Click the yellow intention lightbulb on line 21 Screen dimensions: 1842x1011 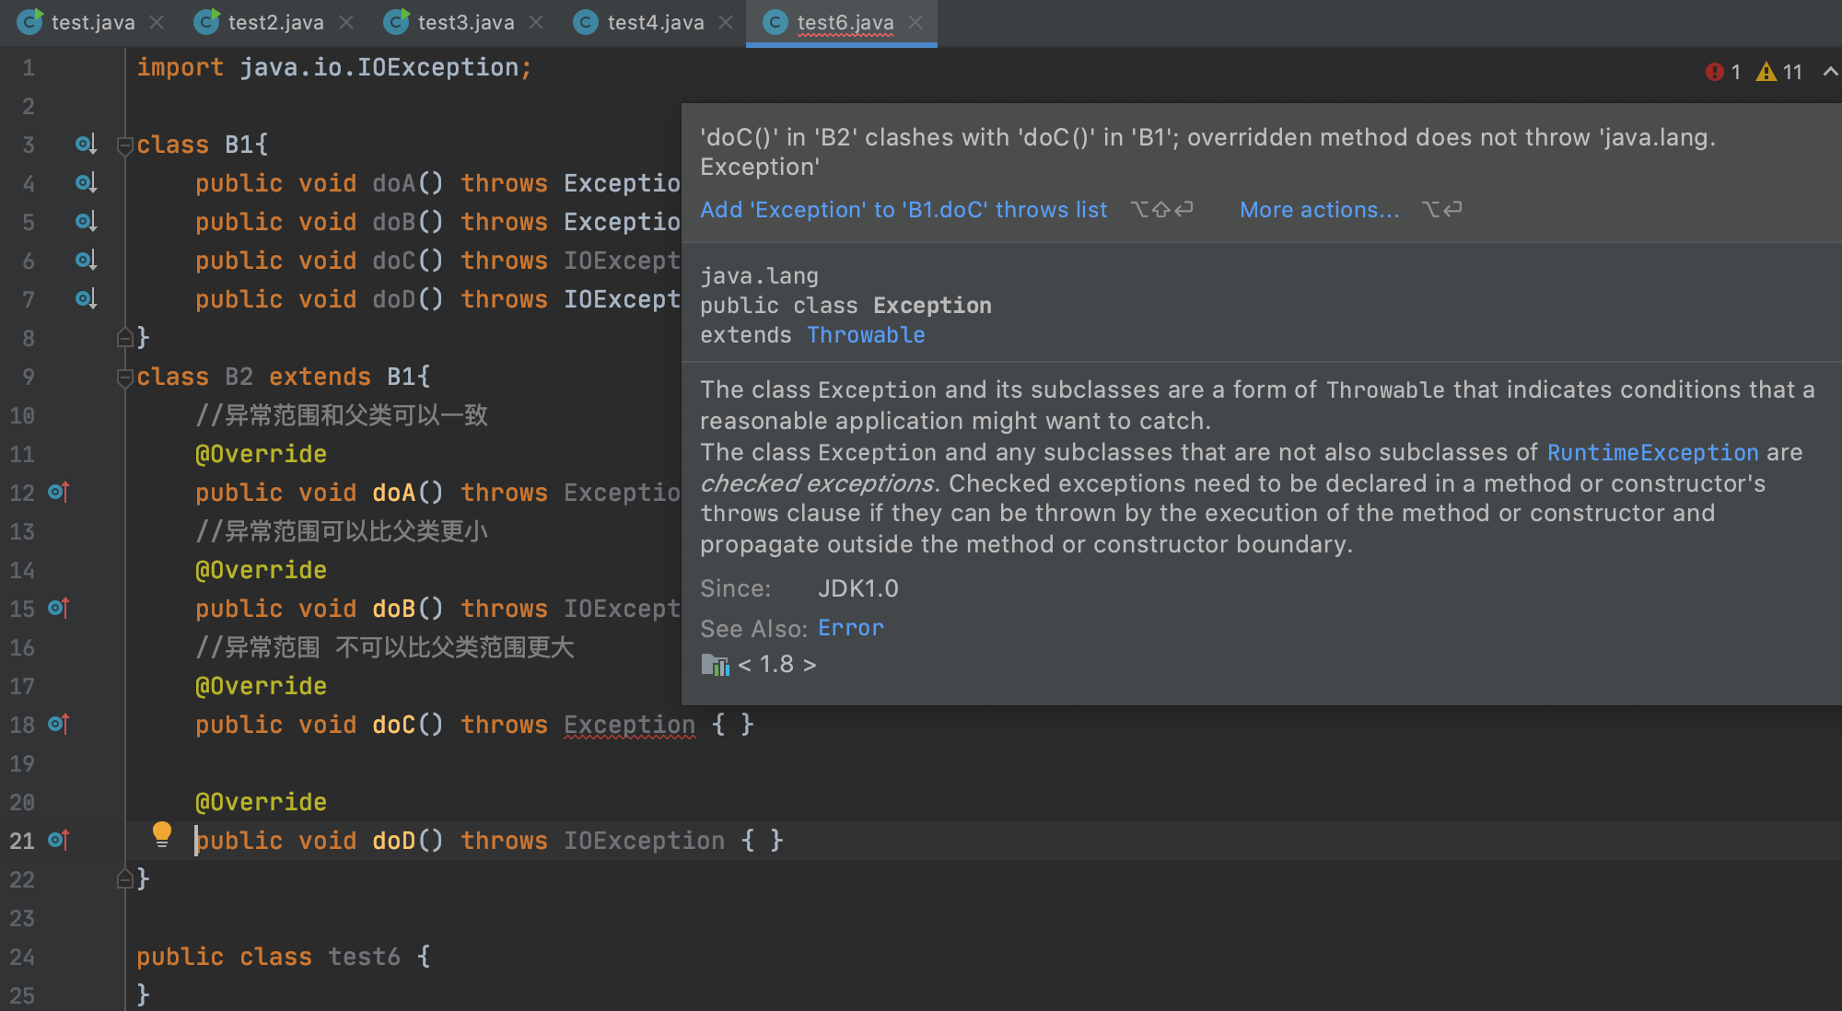pyautogui.click(x=162, y=834)
